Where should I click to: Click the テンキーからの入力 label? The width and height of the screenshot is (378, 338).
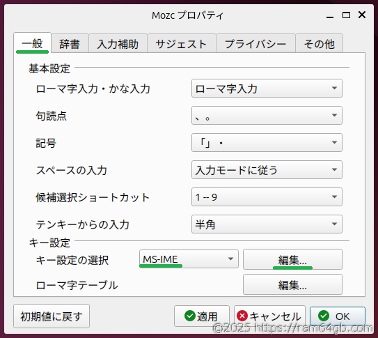82,224
